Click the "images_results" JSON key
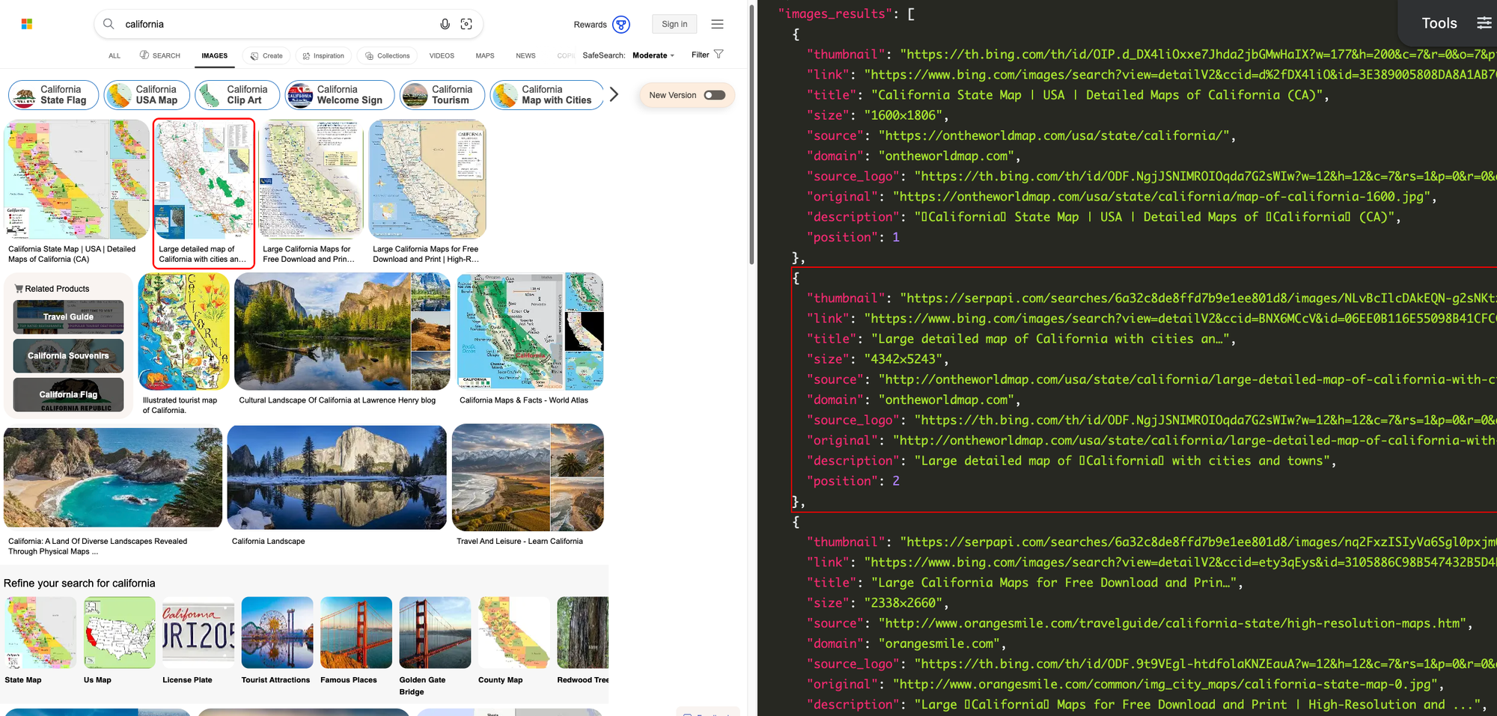Screen dimensions: 1497x716 coord(835,13)
